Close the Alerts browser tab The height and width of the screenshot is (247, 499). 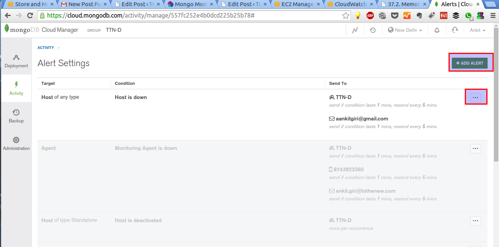click(x=478, y=4)
